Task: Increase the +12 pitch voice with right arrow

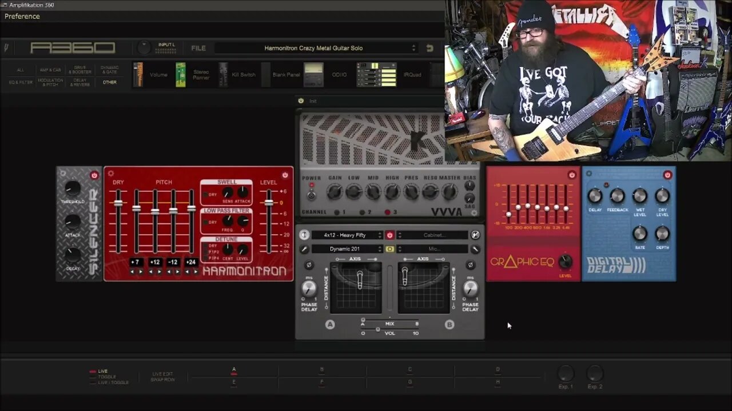Action: (159, 272)
